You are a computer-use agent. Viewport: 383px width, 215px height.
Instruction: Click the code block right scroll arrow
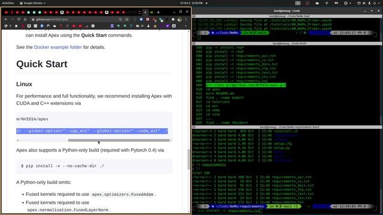pos(171,140)
